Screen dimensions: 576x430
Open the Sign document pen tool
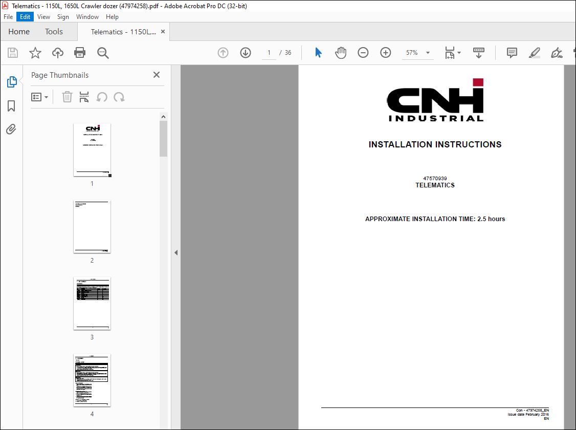point(557,53)
